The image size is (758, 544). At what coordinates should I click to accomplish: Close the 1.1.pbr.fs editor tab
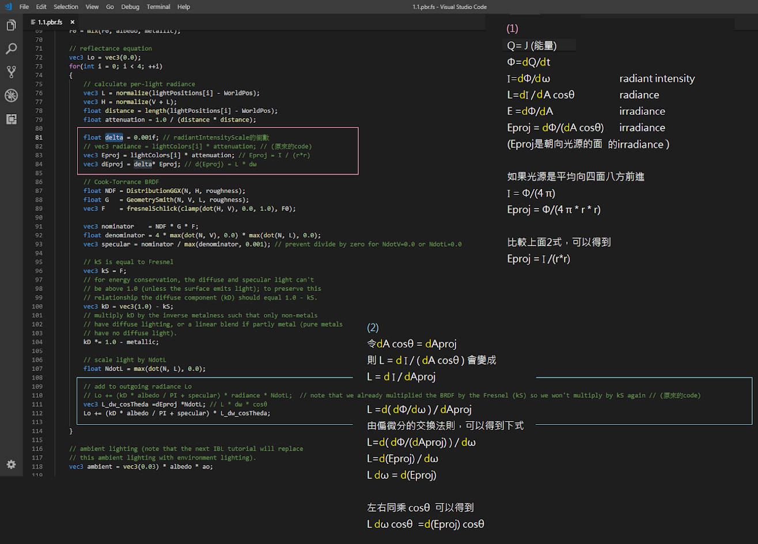(x=73, y=22)
